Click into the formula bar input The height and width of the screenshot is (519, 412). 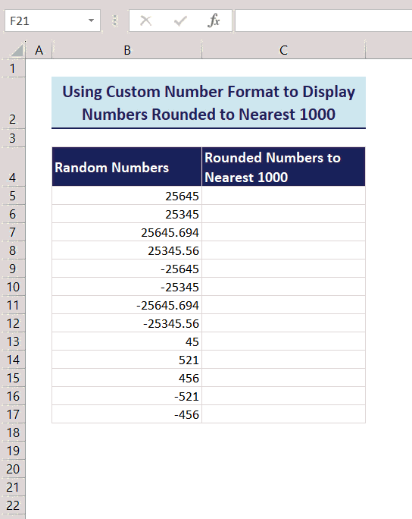coord(323,20)
